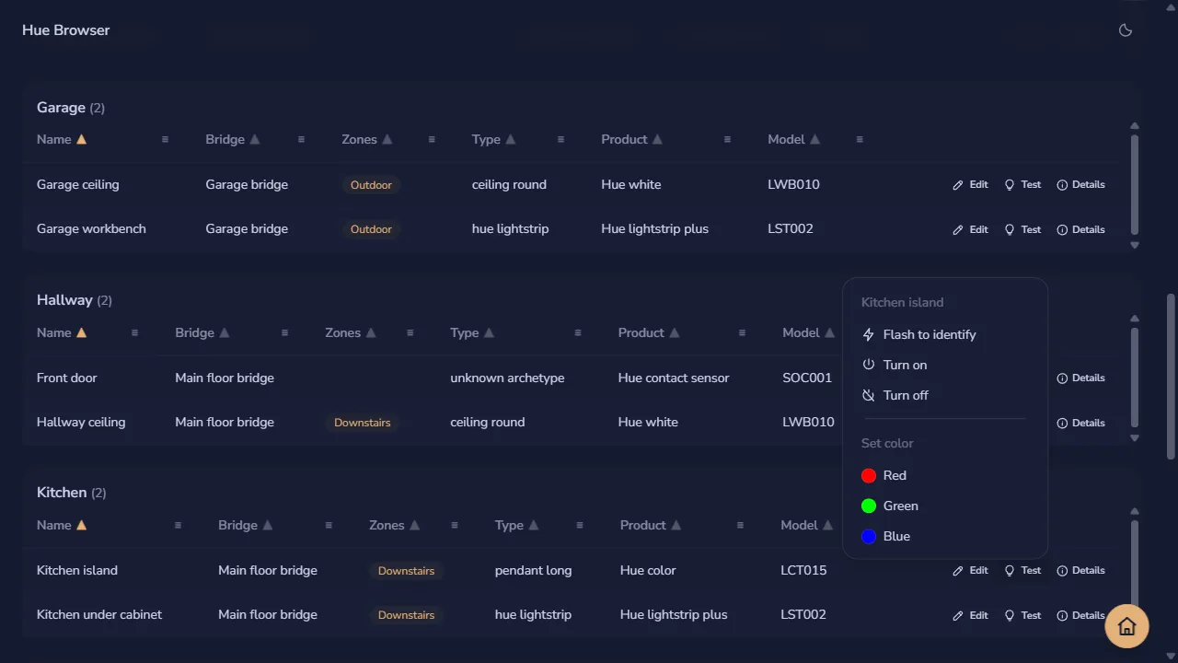Open Type column menu in Hallway table
1178x663 pixels.
pos(578,333)
